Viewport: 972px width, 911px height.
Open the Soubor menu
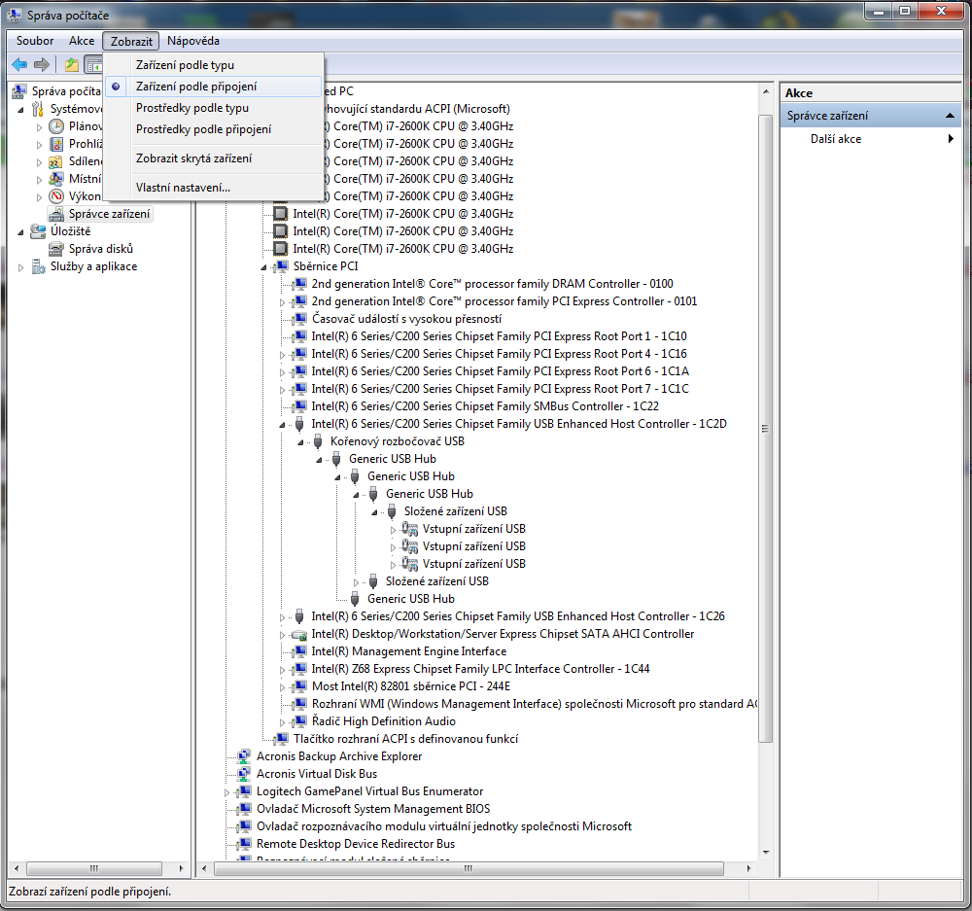[35, 41]
